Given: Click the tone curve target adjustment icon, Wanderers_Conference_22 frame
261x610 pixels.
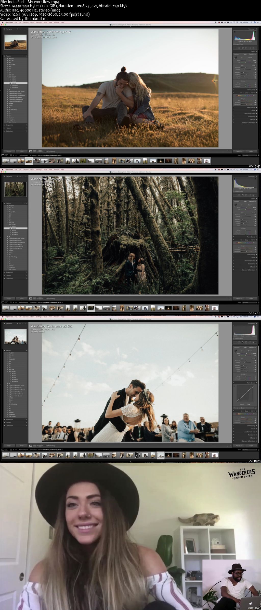Looking at the screenshot, I should (x=234, y=386).
